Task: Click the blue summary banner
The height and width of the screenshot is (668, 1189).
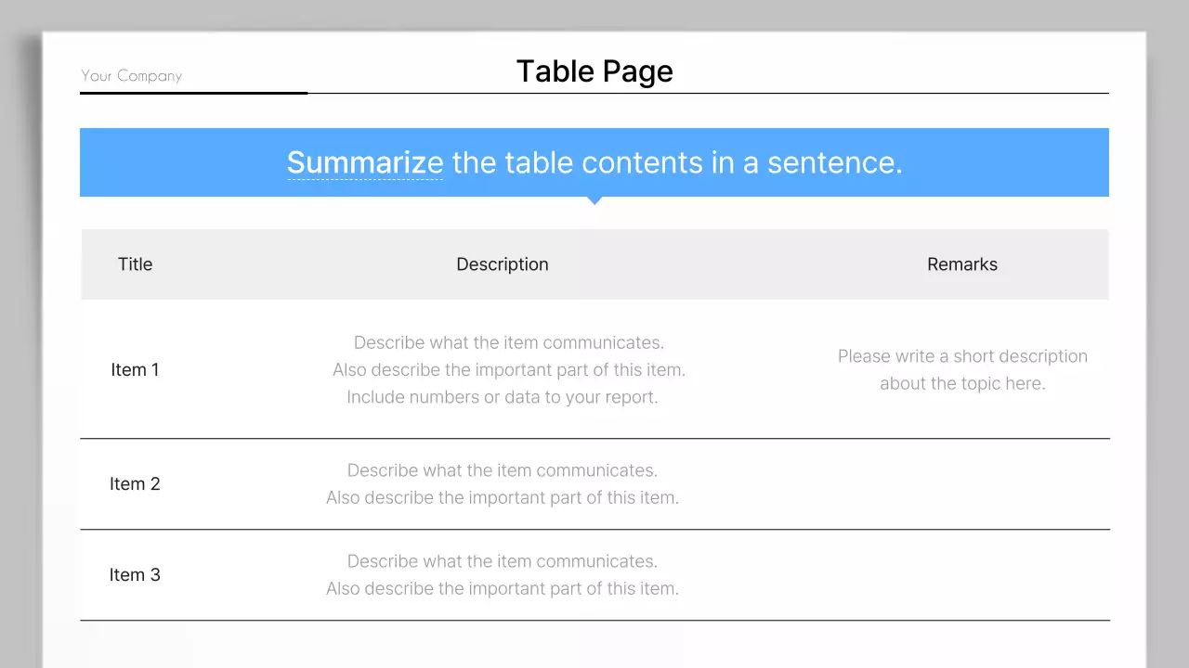Action: pos(594,162)
